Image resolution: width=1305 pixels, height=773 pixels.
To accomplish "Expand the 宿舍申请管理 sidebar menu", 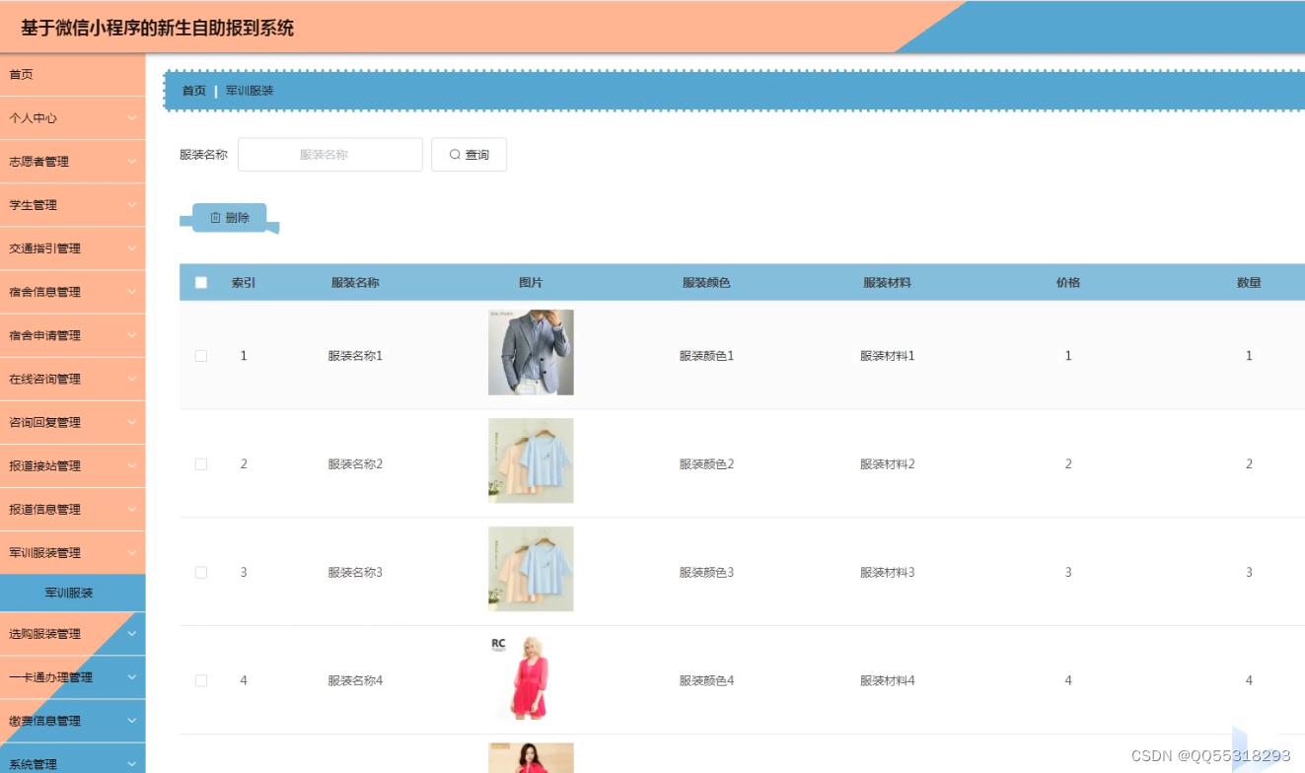I will [x=73, y=335].
